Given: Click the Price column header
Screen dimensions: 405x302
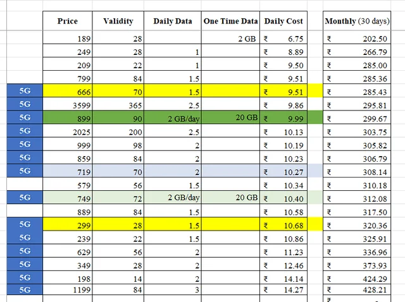Looking at the screenshot, I should (x=67, y=21).
